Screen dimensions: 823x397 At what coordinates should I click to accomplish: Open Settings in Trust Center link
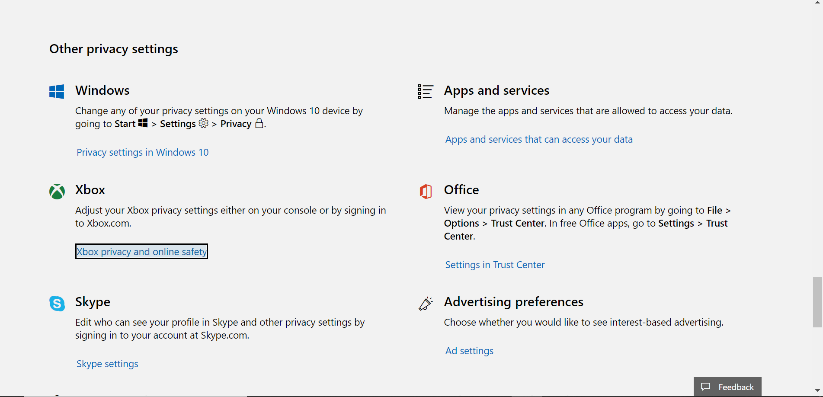(495, 265)
